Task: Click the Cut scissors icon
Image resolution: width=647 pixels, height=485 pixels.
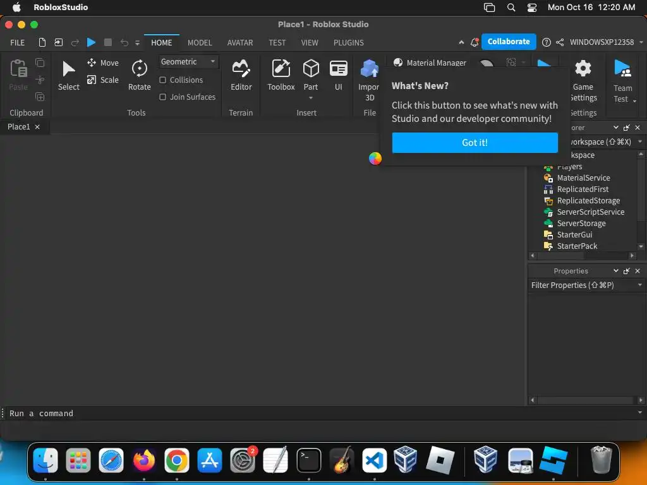Action: [x=40, y=80]
